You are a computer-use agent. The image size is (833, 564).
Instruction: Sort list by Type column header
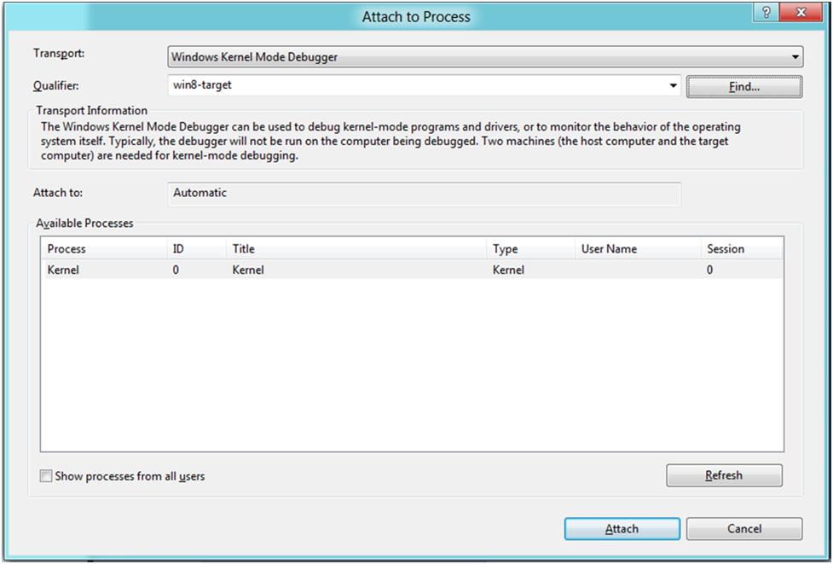[529, 249]
